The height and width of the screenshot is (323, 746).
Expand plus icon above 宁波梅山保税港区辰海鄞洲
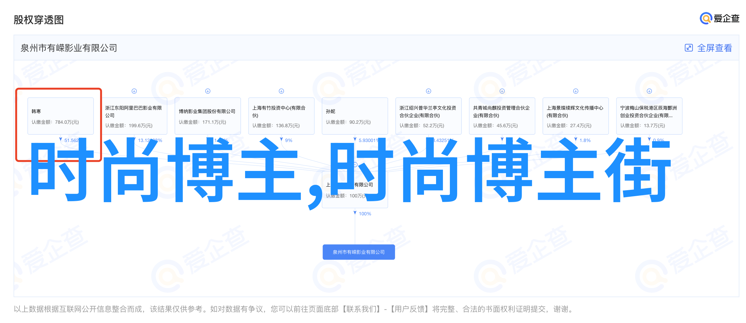click(649, 91)
